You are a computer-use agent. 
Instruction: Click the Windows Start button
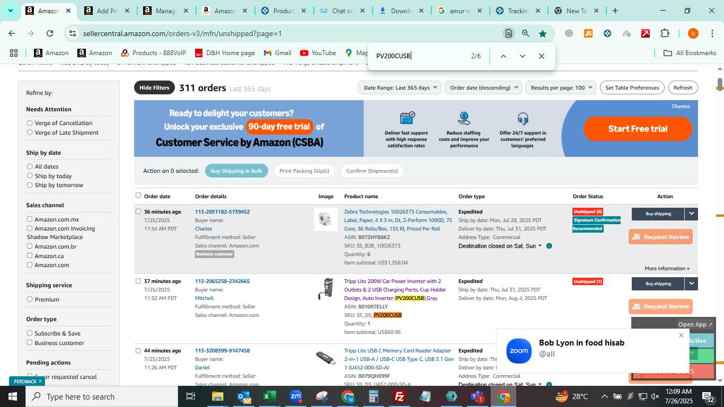click(13, 396)
